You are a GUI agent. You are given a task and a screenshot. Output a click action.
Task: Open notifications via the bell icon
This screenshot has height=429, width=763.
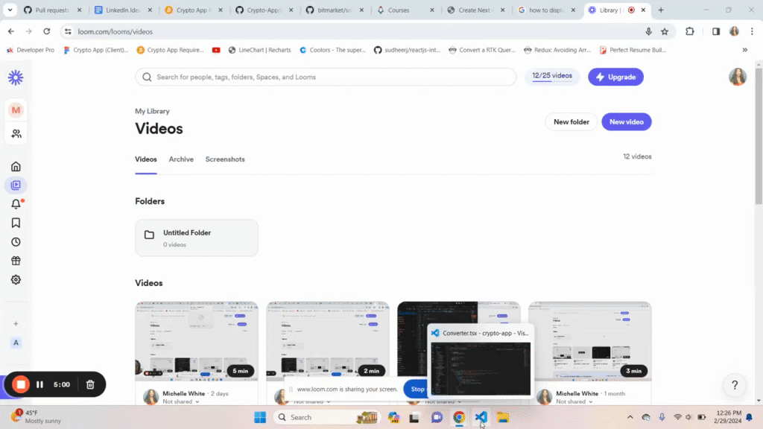coord(16,203)
